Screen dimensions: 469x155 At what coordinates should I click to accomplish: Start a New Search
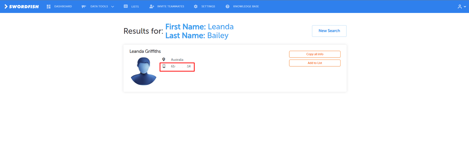(x=329, y=31)
